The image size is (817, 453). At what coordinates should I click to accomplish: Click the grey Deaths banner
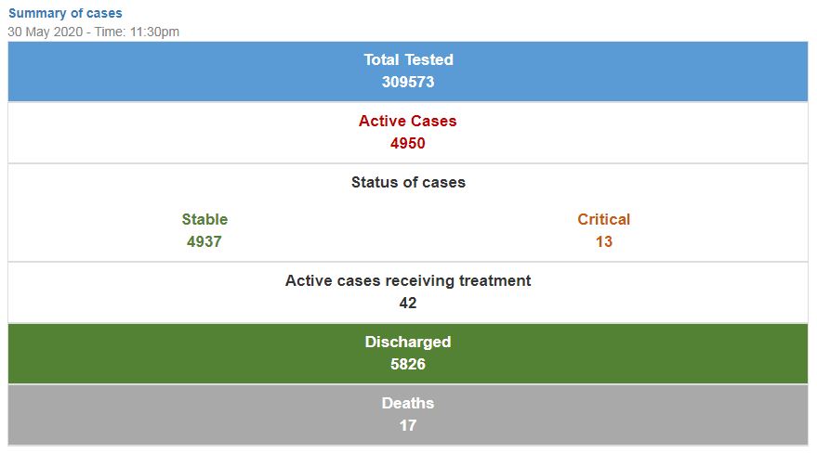click(x=408, y=415)
